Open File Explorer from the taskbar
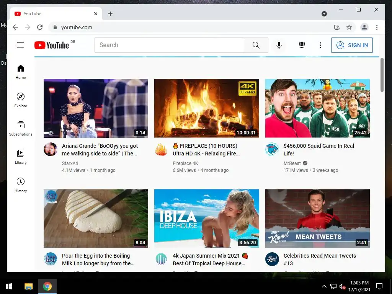The height and width of the screenshot is (294, 392). click(x=28, y=286)
